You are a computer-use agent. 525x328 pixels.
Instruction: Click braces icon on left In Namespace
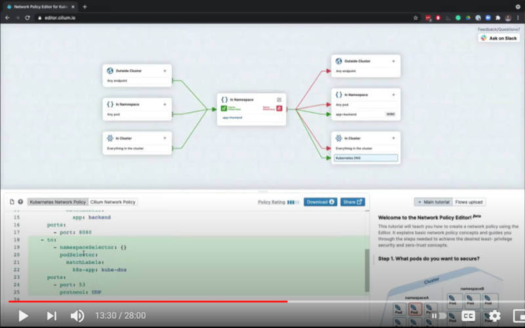coord(110,104)
